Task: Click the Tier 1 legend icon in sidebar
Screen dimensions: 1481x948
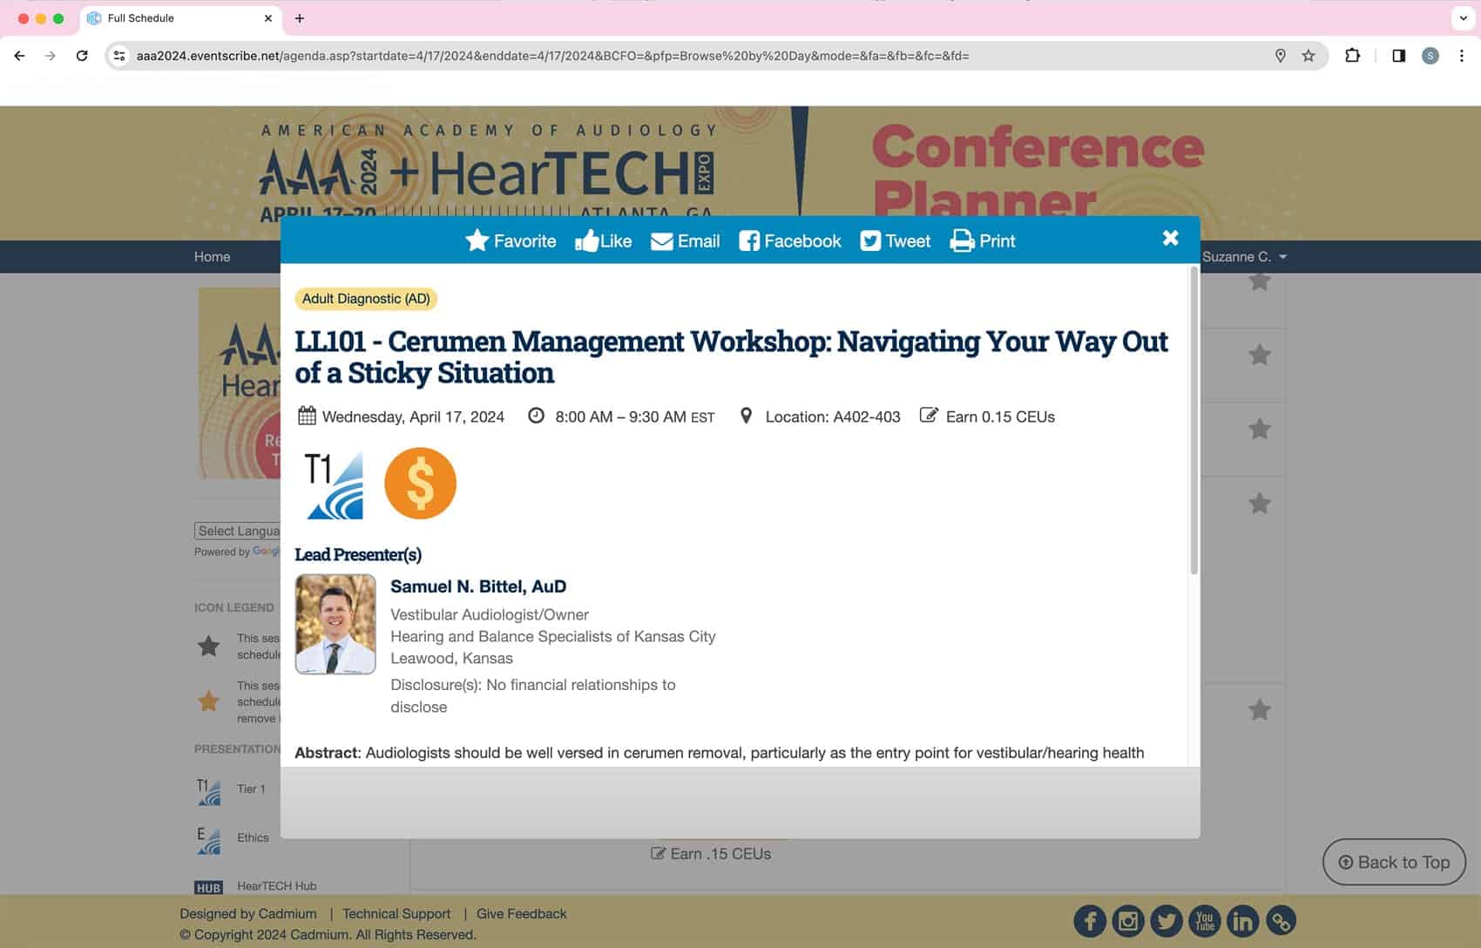Action: [x=208, y=791]
